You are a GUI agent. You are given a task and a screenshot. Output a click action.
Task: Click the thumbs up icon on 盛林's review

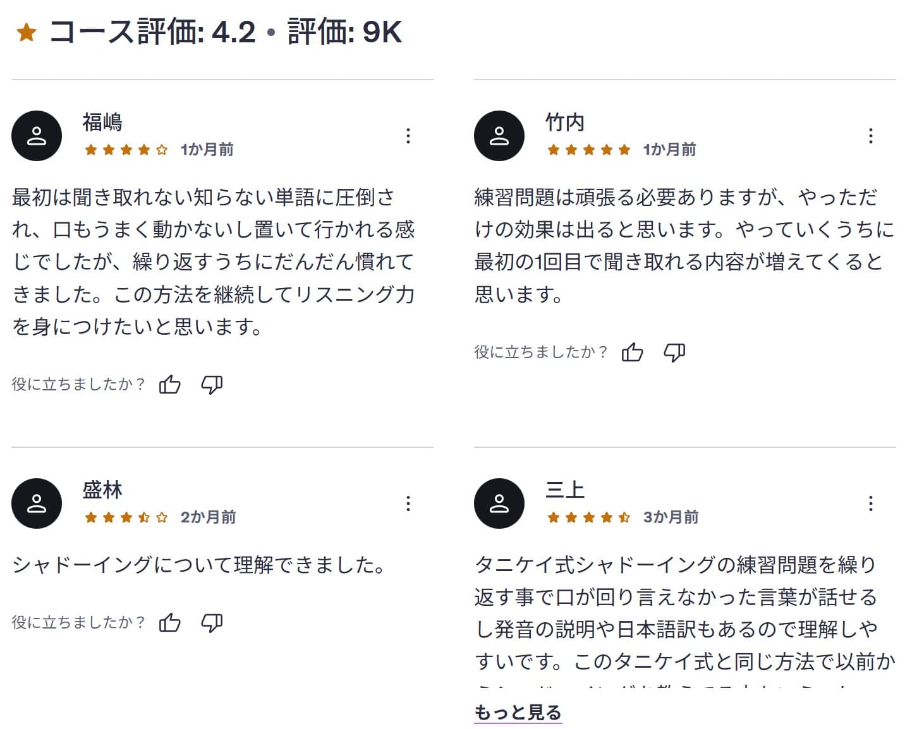pos(169,622)
